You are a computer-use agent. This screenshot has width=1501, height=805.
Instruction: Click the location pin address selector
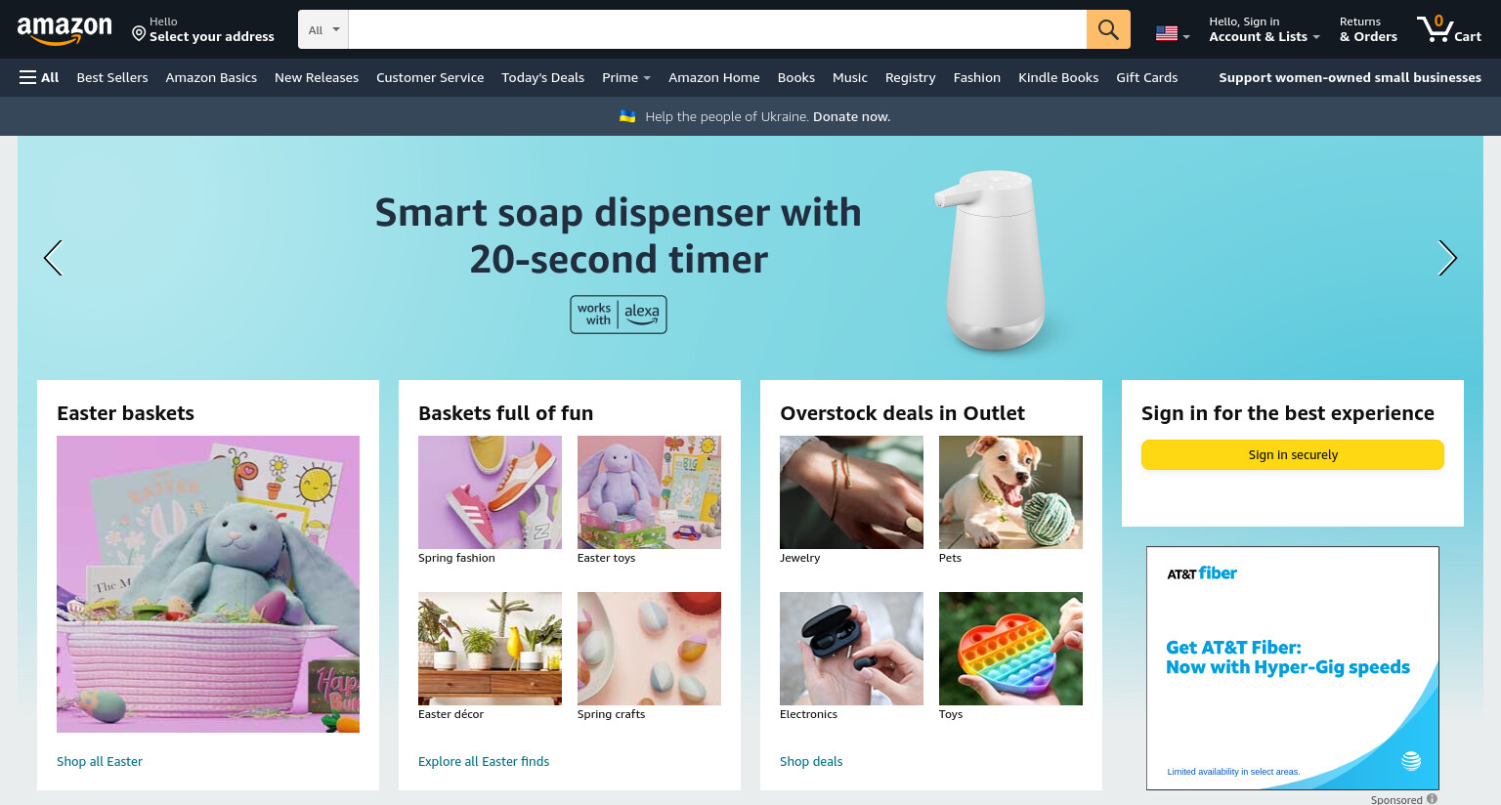203,29
